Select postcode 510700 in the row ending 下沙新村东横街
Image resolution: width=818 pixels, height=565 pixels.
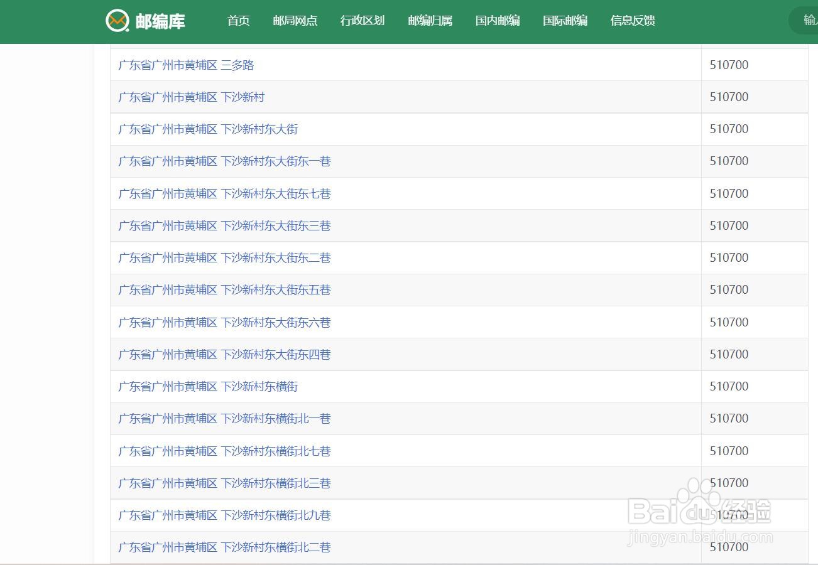click(729, 386)
